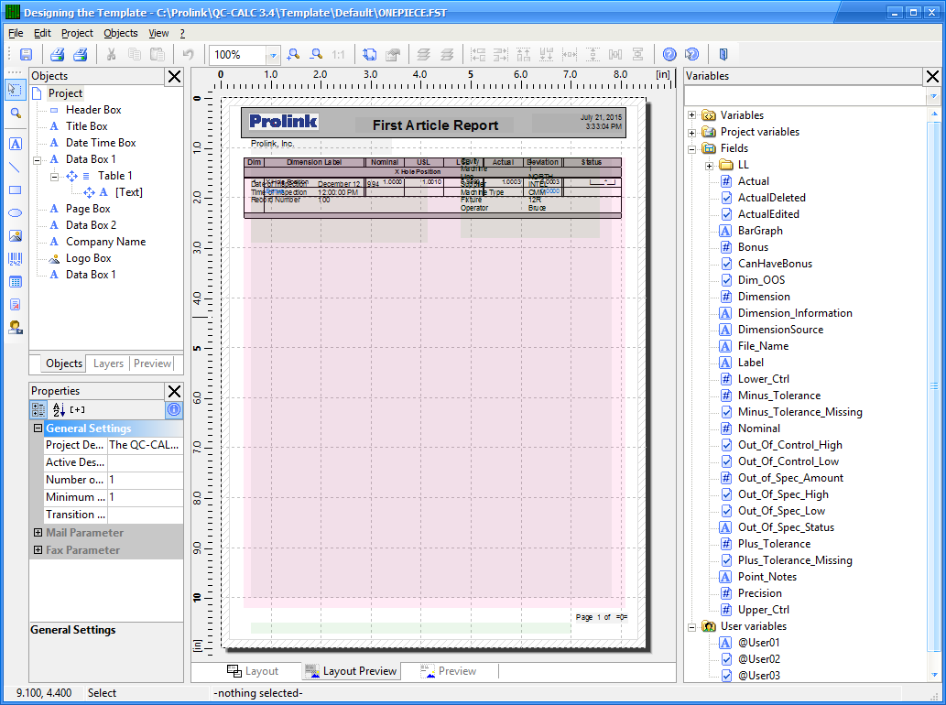This screenshot has height=705, width=946.
Task: Select the Barcode insert tool
Action: 16,259
